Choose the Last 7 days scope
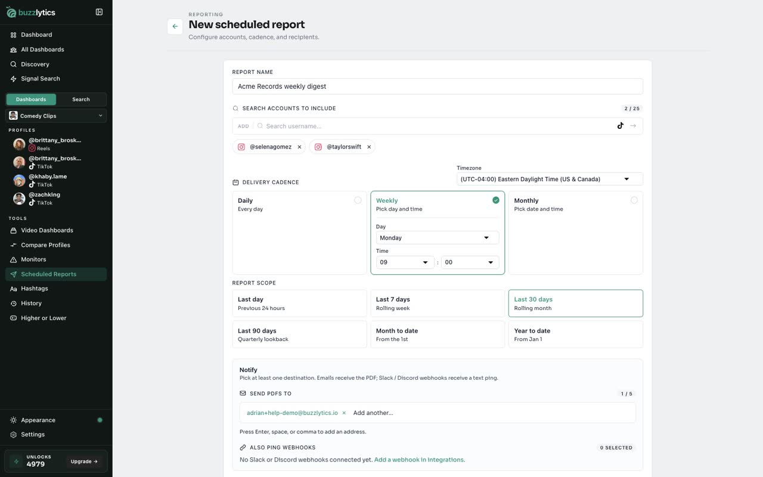763x477 pixels. 438,303
